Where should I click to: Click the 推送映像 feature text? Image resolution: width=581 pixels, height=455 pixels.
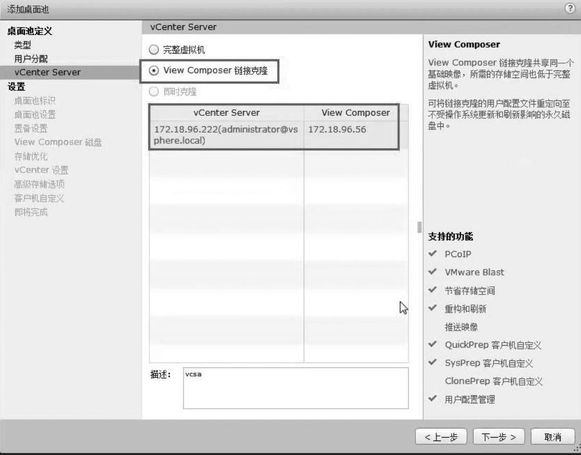tap(461, 327)
